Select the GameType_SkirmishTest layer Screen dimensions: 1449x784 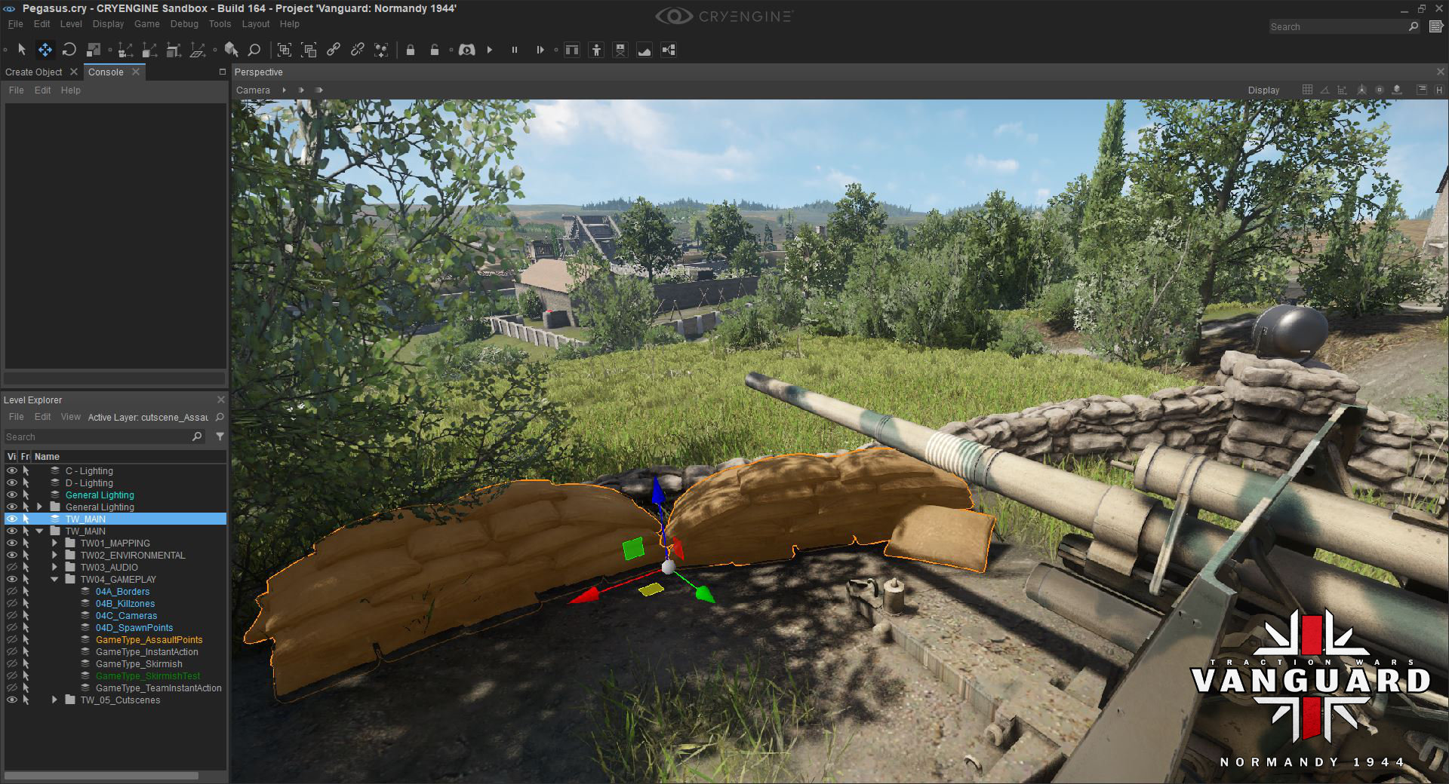pyautogui.click(x=148, y=675)
